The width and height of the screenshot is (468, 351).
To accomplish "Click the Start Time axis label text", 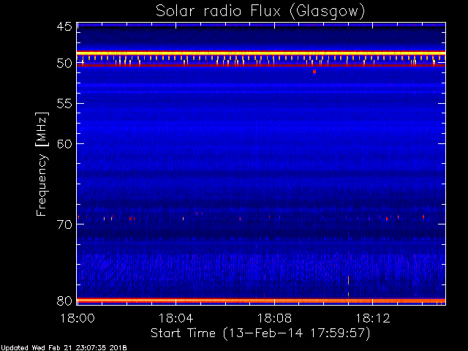I will click(x=260, y=333).
